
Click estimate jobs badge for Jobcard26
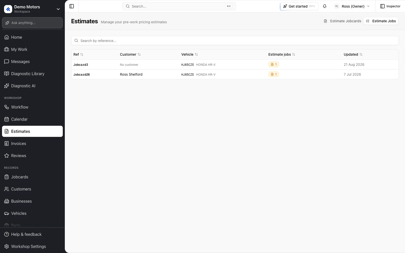pyautogui.click(x=274, y=74)
